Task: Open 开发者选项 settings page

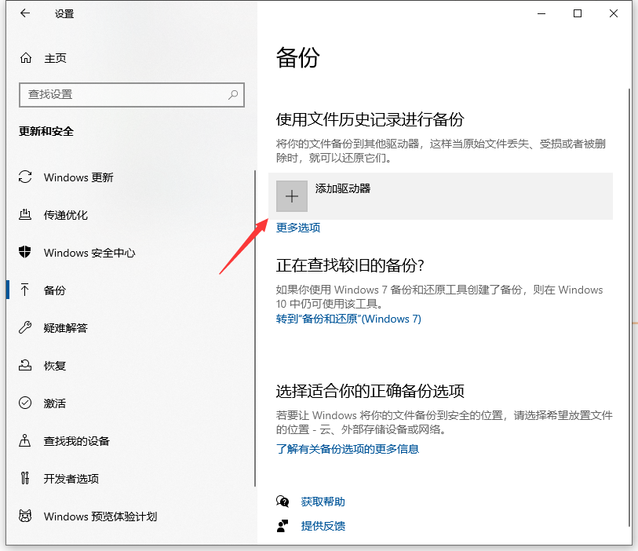Action: point(71,479)
